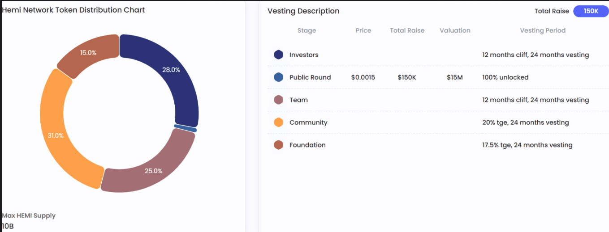Select the Public Round stage label
The image size is (609, 232).
pos(310,77)
